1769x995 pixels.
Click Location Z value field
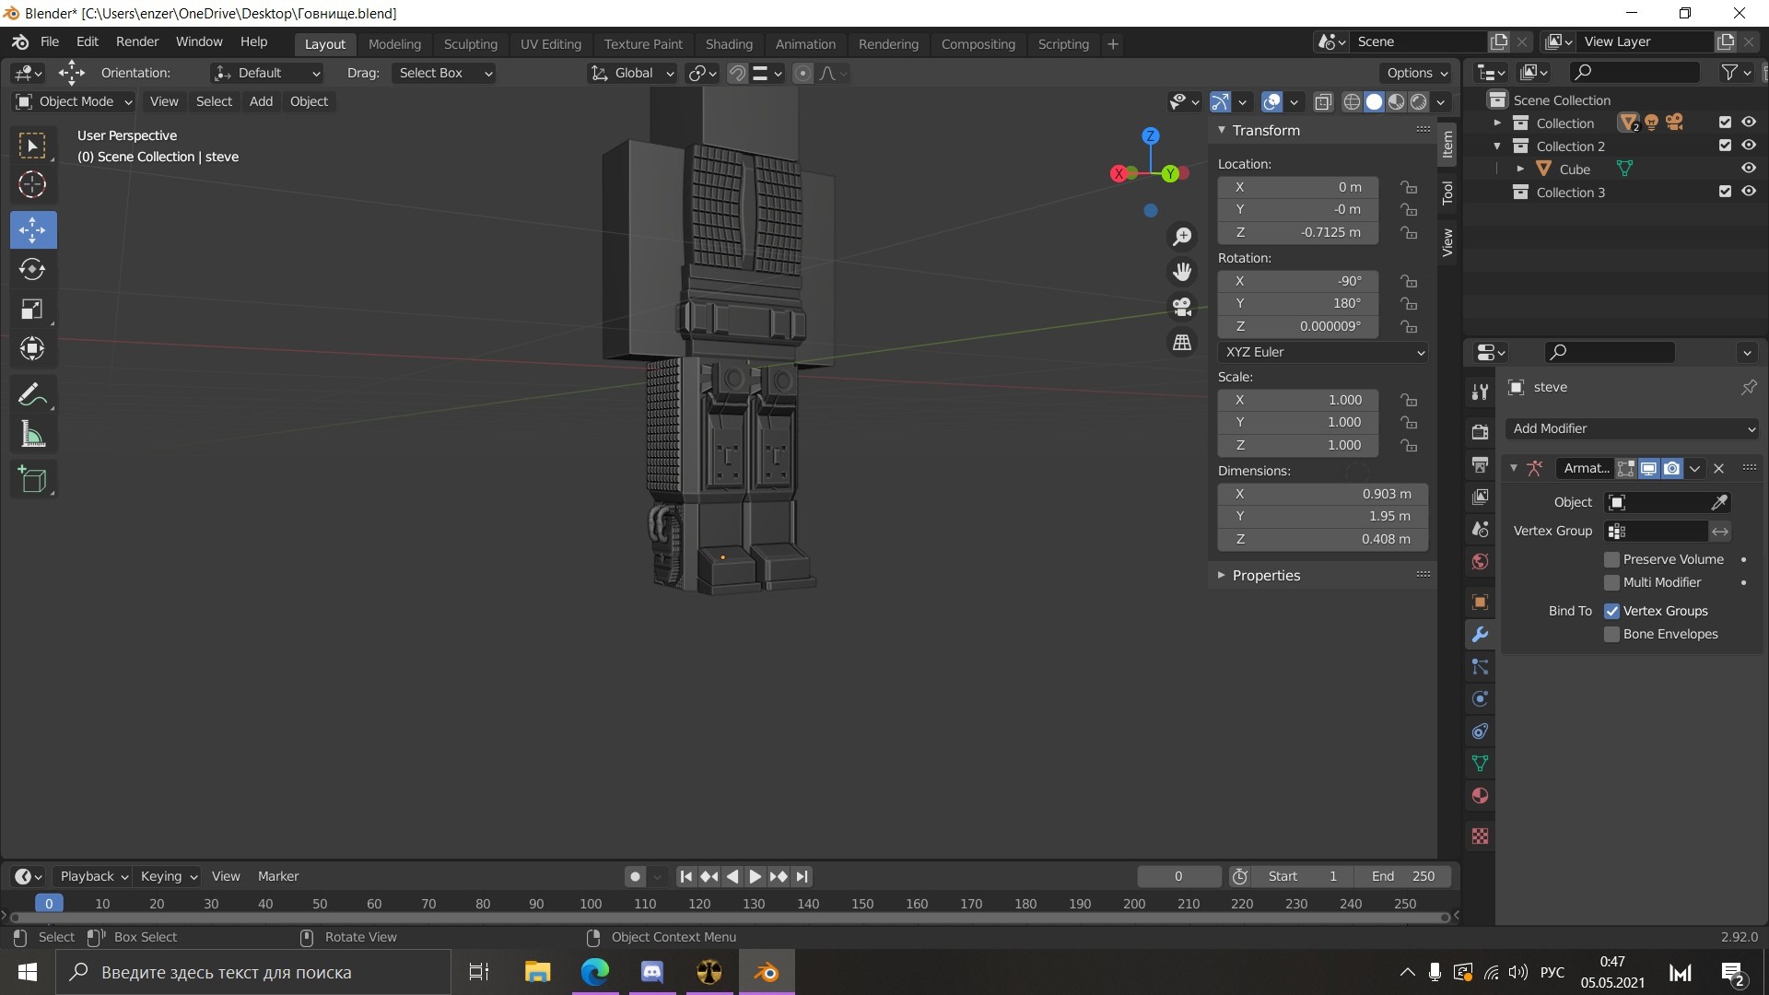pos(1298,232)
